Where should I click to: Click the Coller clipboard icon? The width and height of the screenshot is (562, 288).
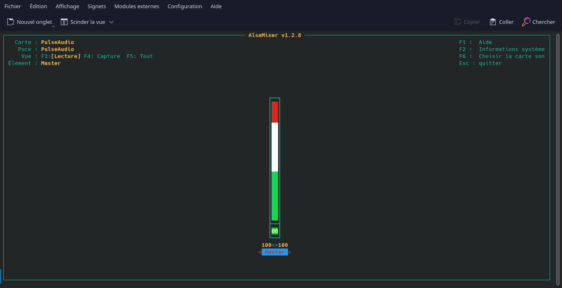coord(493,22)
